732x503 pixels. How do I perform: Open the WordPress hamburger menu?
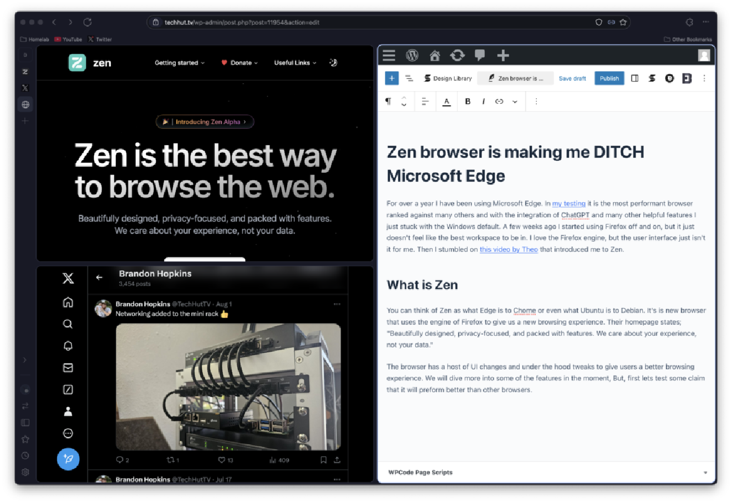(389, 55)
